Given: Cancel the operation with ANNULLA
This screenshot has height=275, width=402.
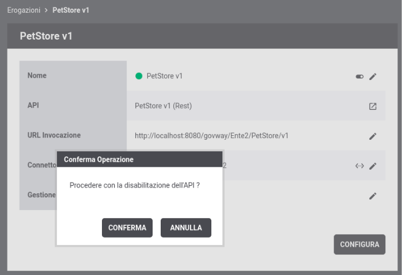Looking at the screenshot, I should [x=186, y=228].
